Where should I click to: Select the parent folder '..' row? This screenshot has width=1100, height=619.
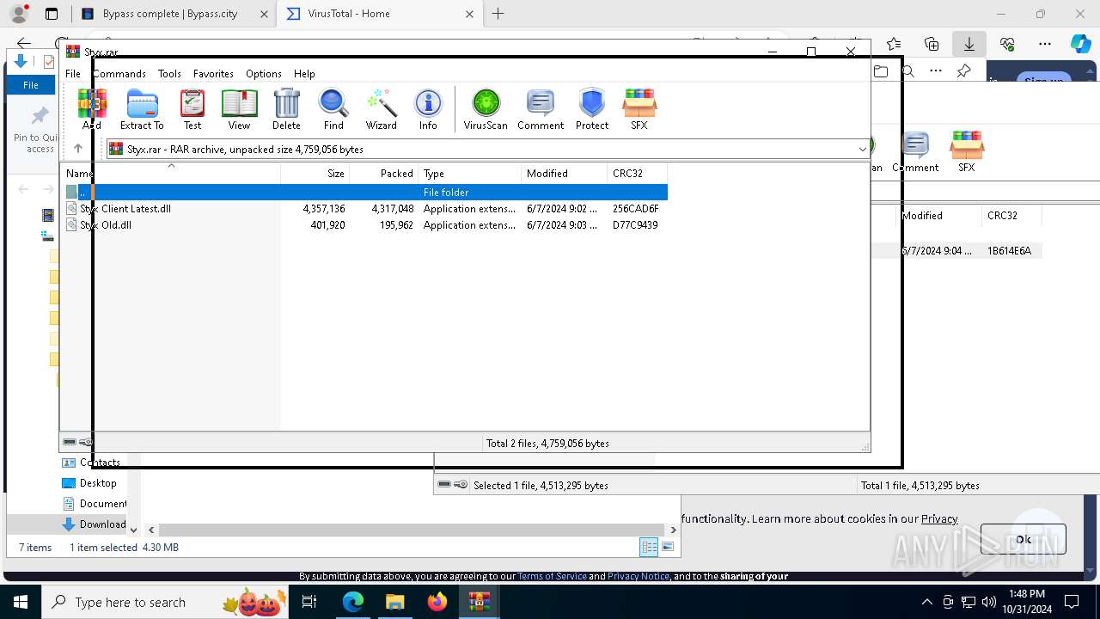[365, 193]
